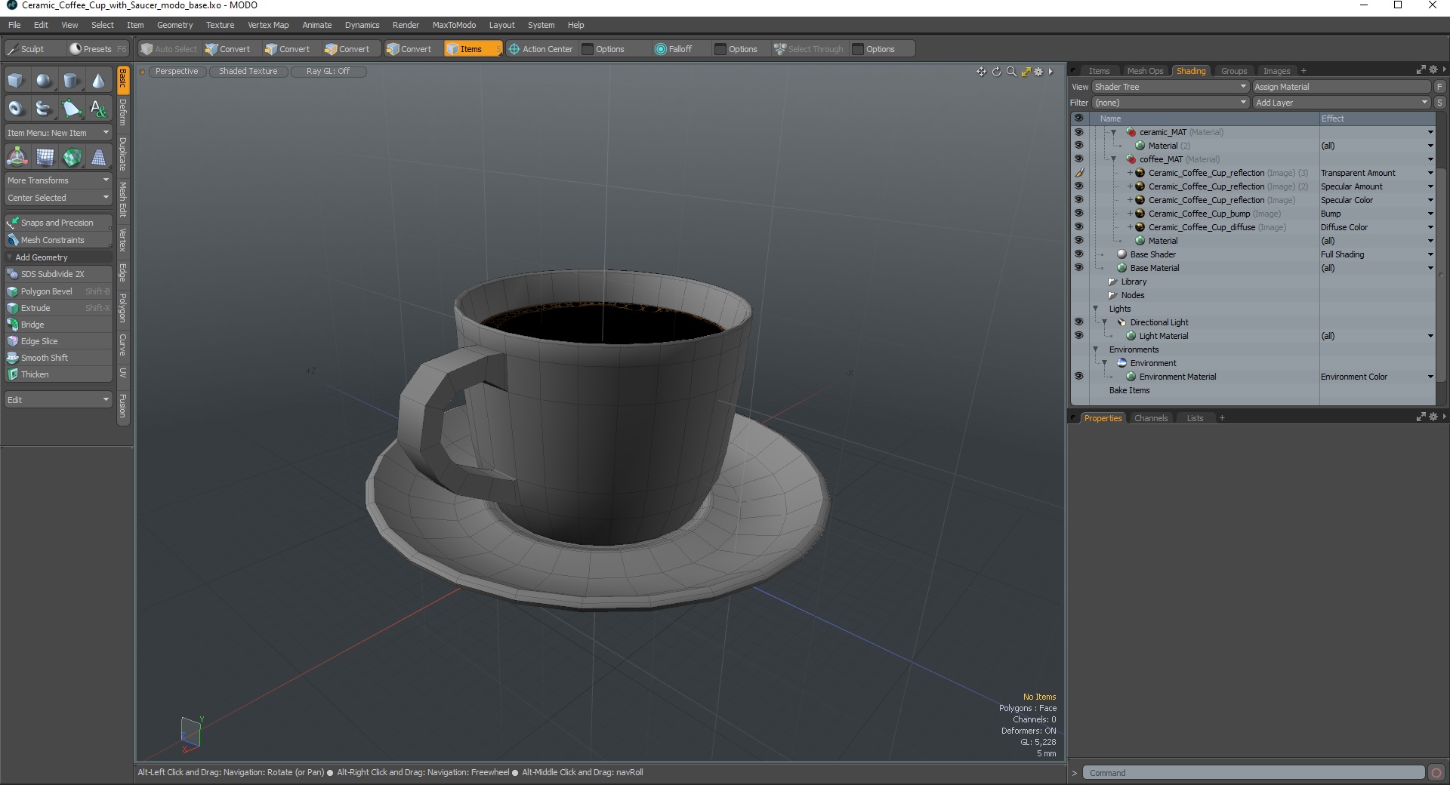Collapse the Environments tree group

(1095, 349)
